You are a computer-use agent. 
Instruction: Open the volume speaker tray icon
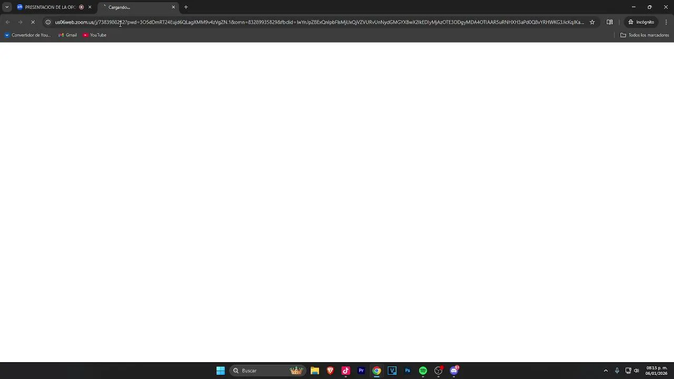(637, 371)
